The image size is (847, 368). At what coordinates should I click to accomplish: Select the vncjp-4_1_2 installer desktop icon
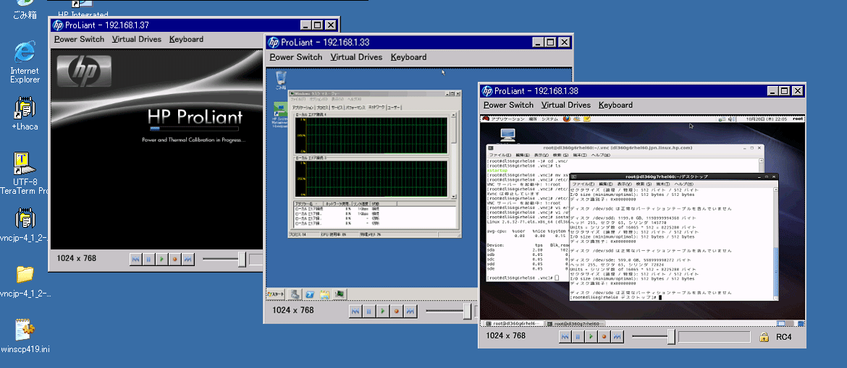point(25,226)
